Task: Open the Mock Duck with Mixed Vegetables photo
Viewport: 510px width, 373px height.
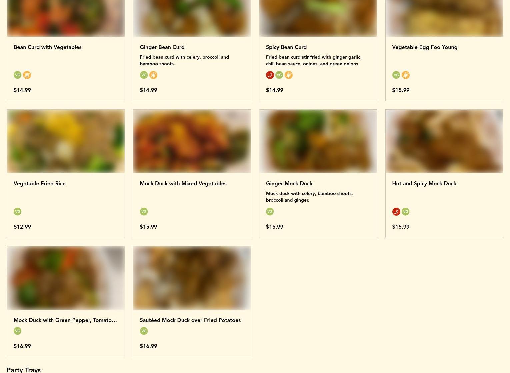Action: click(192, 141)
